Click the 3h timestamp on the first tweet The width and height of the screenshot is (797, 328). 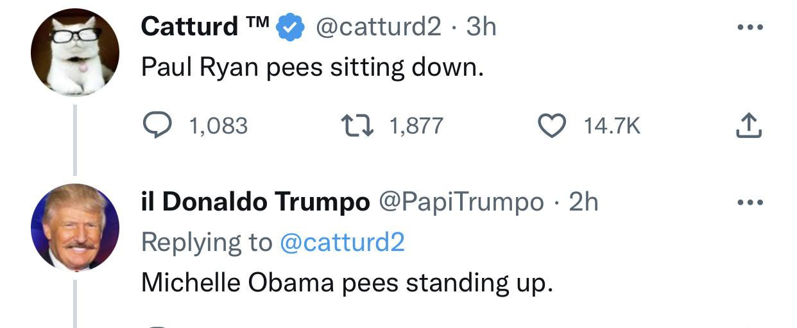[x=481, y=27]
